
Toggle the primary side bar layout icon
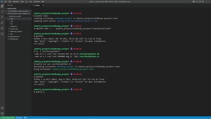pyautogui.click(x=194, y=2)
